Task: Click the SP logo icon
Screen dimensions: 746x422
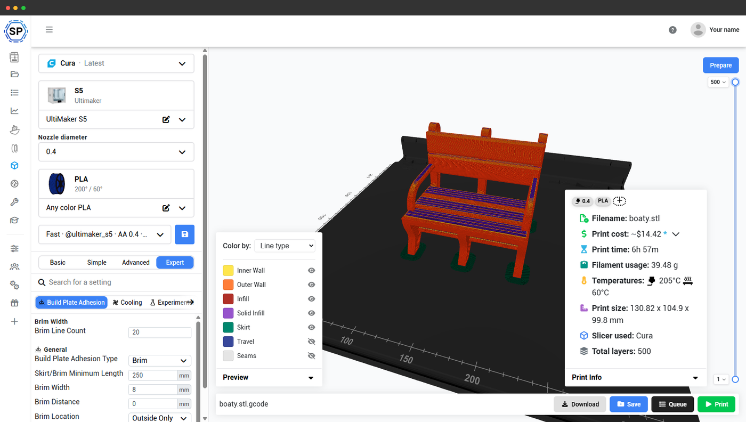Action: (15, 31)
